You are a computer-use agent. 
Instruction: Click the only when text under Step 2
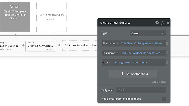[6, 49]
